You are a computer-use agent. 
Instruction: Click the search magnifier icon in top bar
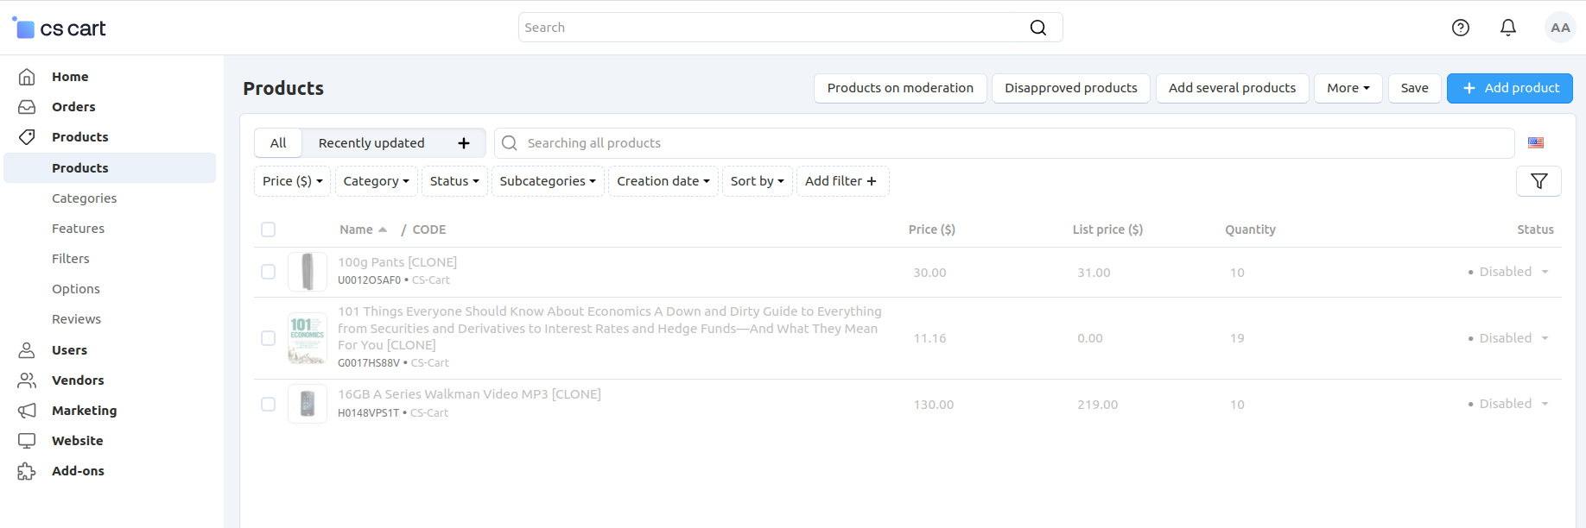[x=1038, y=28]
